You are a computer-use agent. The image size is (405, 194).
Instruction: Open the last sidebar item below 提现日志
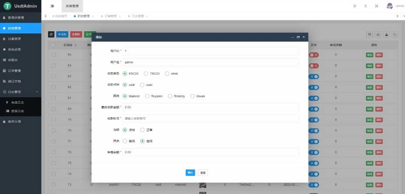click(20, 122)
